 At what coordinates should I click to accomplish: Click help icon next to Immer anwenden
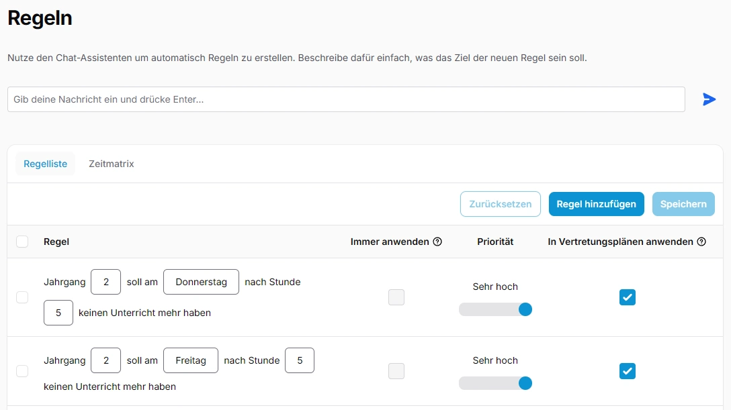click(437, 242)
